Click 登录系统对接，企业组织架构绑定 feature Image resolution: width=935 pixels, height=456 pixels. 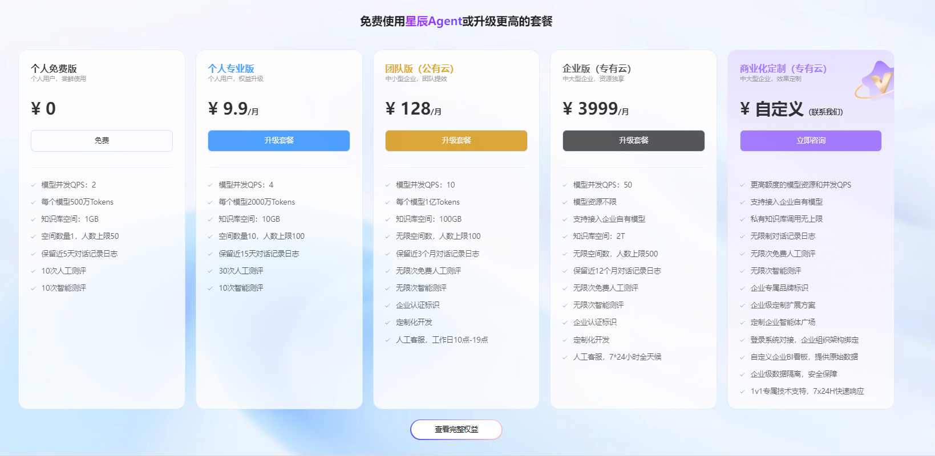[804, 340]
